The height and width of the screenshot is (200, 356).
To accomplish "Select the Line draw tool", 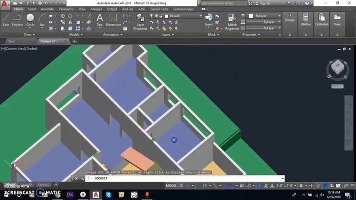I will click(6, 20).
